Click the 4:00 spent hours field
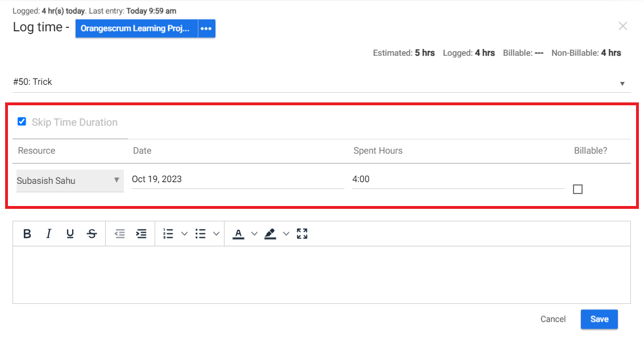Screen dimensions: 644x346 click(x=458, y=179)
